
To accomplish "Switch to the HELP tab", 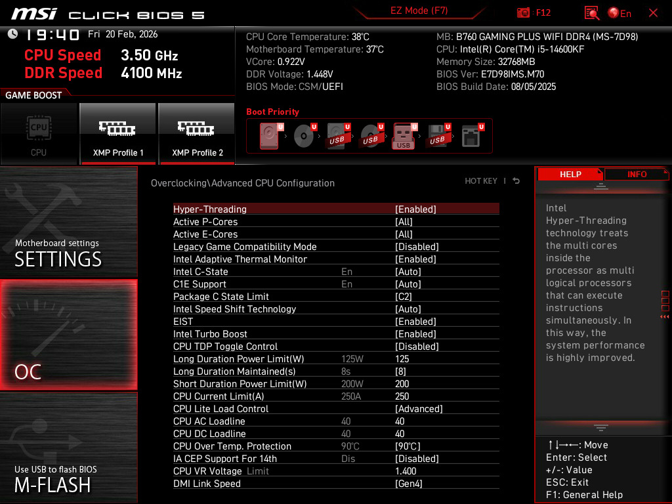I will [x=570, y=175].
